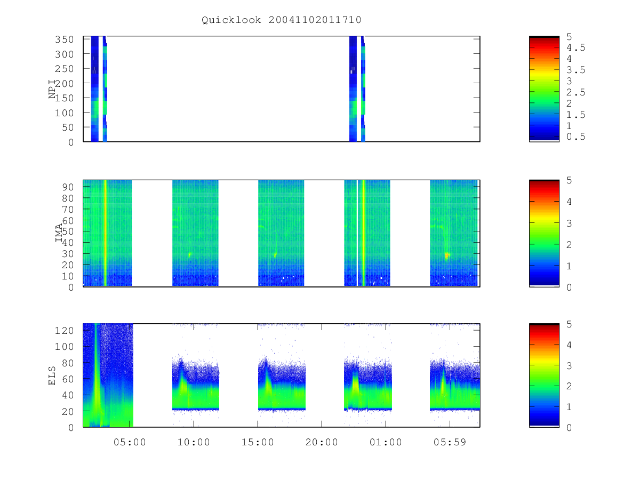This screenshot has height=480, width=640.
Task: Click the IMA panel color scale bar
Action: tap(544, 233)
